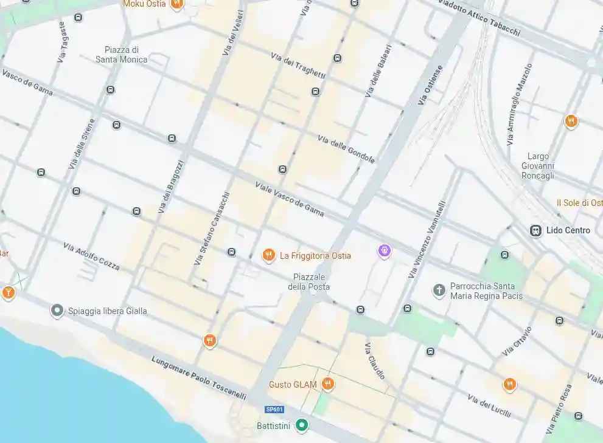Select the Spiaggia libera Gialla location pin
Viewport: 603px width, 443px height.
click(x=57, y=311)
